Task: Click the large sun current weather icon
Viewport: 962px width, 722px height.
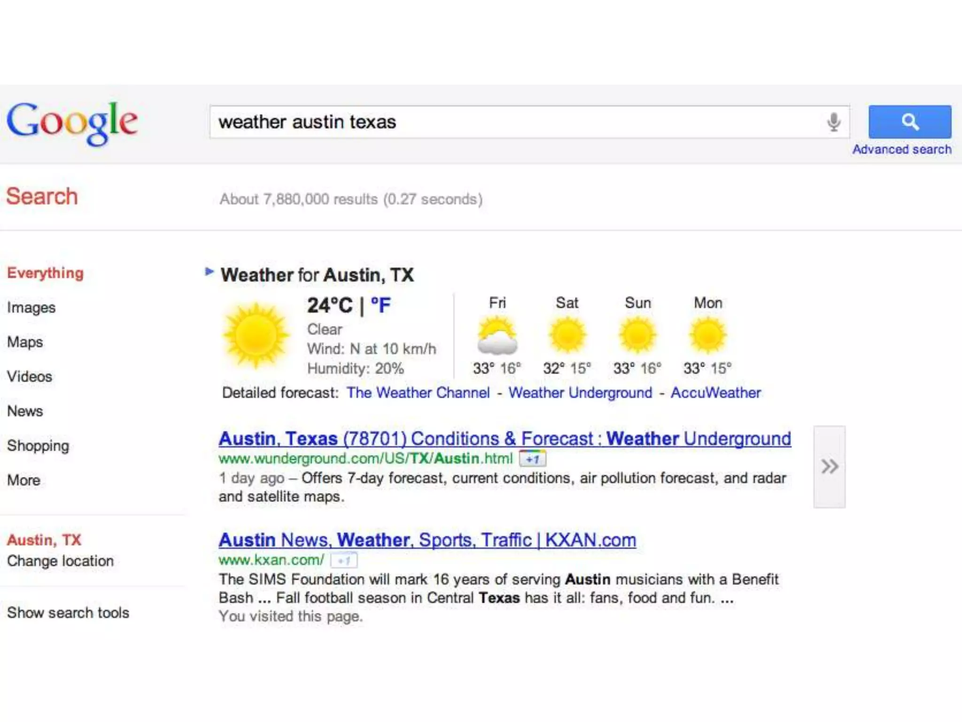Action: pos(256,335)
